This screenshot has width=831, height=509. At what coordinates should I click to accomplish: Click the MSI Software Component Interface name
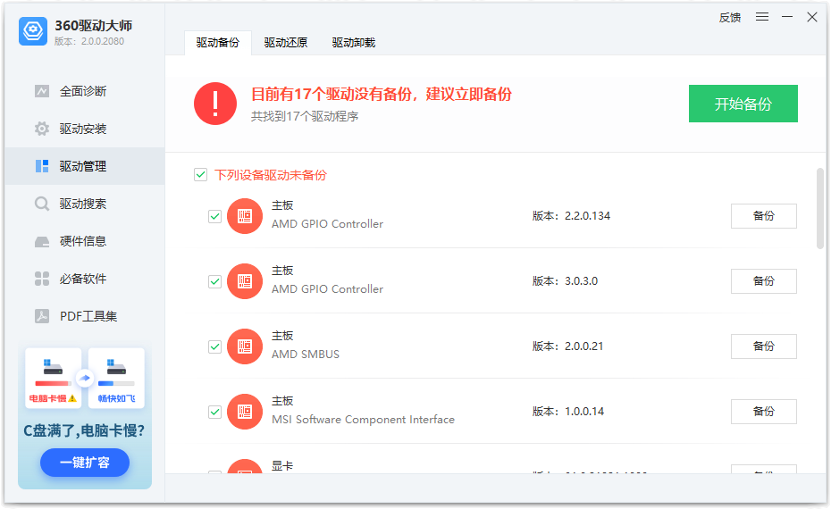tap(363, 420)
